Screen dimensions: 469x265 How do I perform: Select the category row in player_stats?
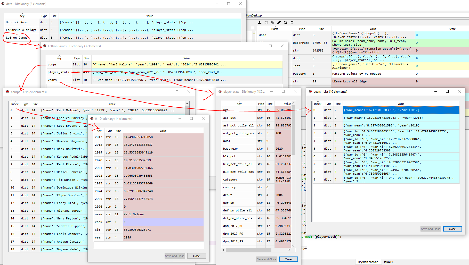tap(256, 179)
